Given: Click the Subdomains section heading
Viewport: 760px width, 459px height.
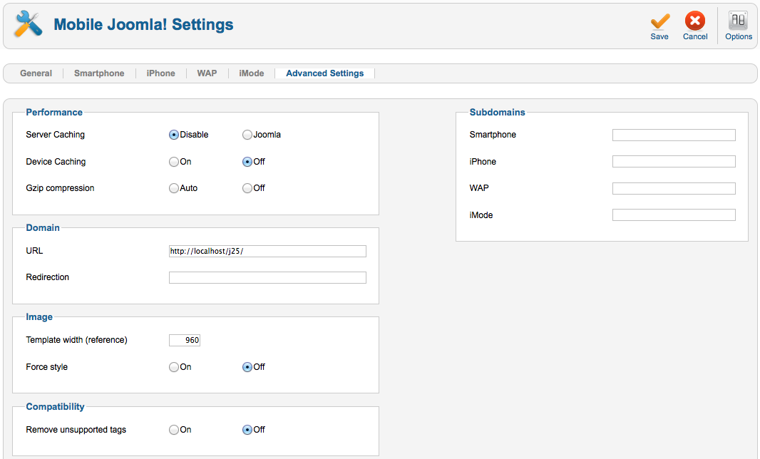Looking at the screenshot, I should (x=498, y=113).
